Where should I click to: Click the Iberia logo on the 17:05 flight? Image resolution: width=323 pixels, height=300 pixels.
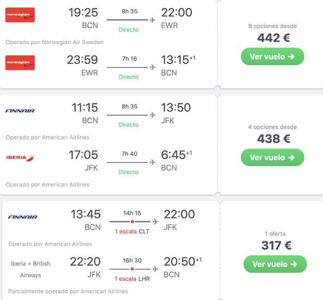(x=20, y=158)
